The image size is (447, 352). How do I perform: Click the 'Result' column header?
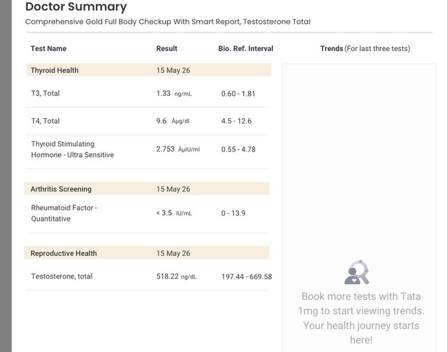[167, 48]
